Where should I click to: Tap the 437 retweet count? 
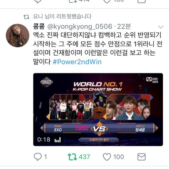click(84, 157)
